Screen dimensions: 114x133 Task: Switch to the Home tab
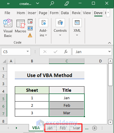pos(21,13)
